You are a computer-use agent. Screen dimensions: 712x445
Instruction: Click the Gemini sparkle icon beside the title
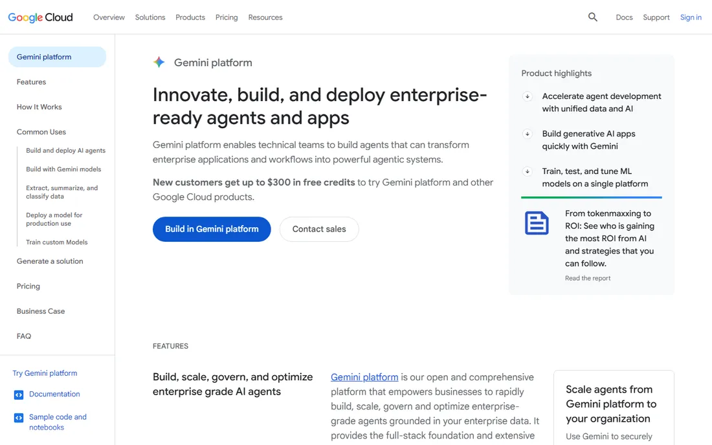tap(159, 62)
